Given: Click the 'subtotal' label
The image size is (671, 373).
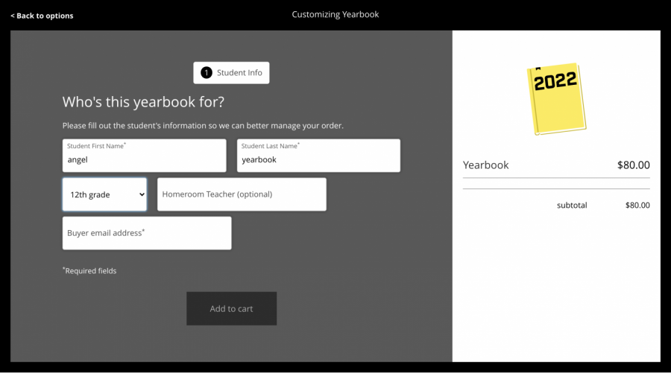Looking at the screenshot, I should (x=572, y=205).
